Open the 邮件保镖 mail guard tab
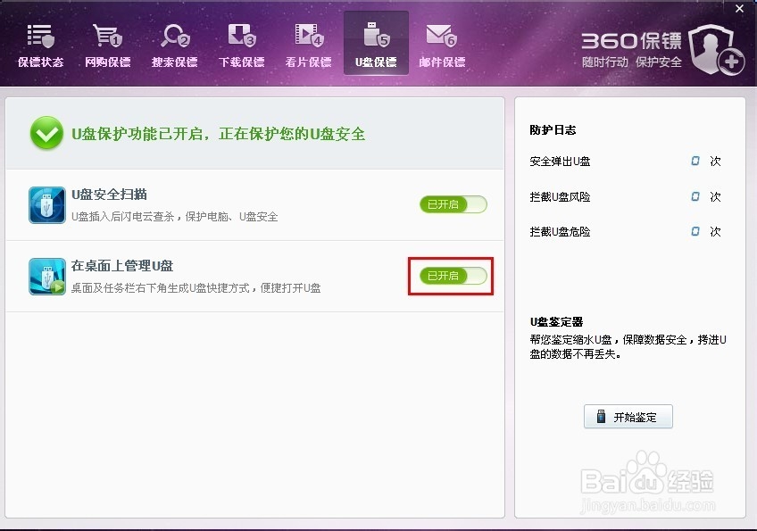This screenshot has width=757, height=531. (442, 46)
